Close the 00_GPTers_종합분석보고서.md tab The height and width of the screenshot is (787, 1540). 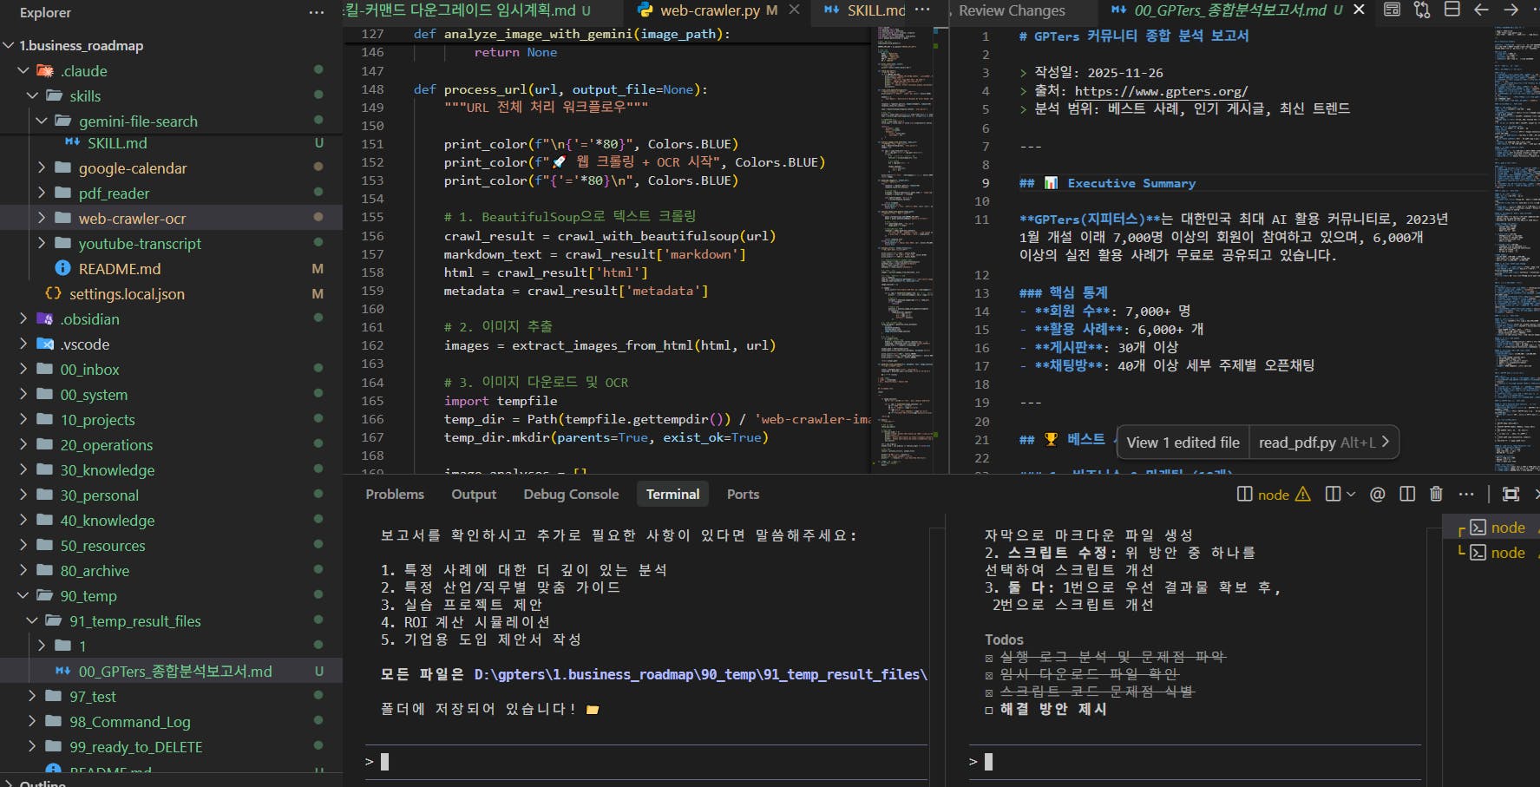coord(1359,10)
